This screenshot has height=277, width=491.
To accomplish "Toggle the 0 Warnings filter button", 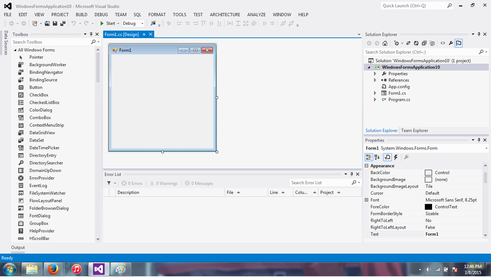I will pos(164,183).
